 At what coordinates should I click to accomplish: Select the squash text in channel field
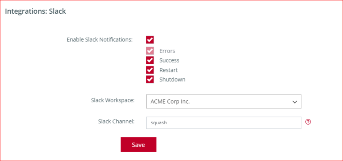tap(159, 123)
